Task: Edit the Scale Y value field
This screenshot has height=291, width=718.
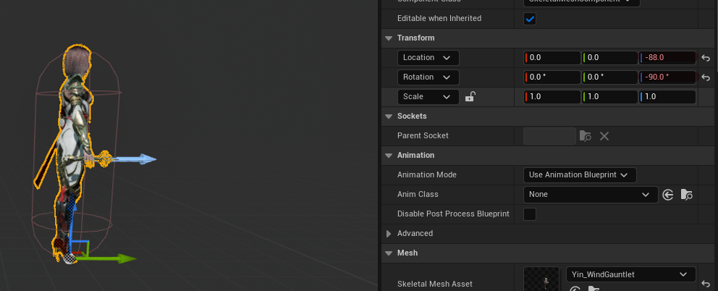Action: [x=610, y=97]
